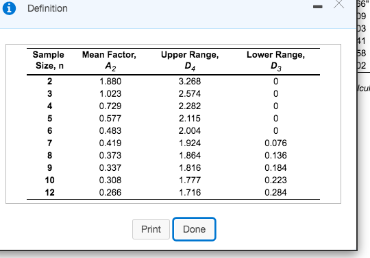The height and width of the screenshot is (258, 370).
Task: Click sample size 6 row label
Action: coord(49,130)
